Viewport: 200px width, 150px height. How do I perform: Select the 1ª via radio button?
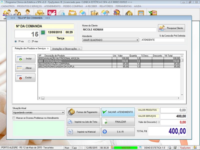pyautogui.click(x=16, y=41)
